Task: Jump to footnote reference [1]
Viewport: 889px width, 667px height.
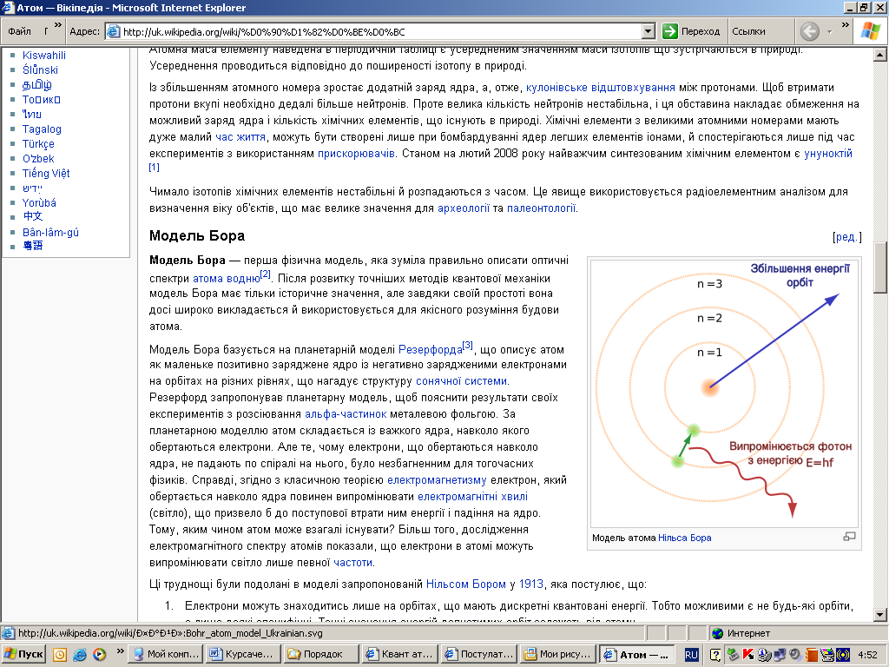Action: click(155, 168)
